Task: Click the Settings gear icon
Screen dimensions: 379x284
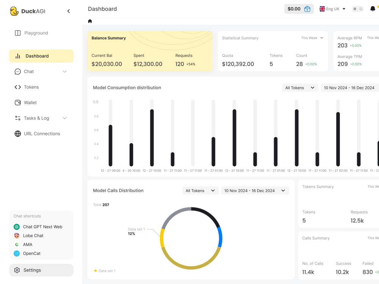Action: 17,270
